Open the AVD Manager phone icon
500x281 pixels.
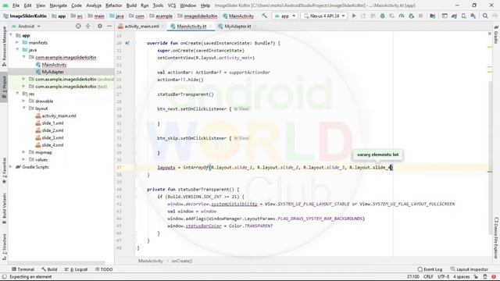pos(463,16)
